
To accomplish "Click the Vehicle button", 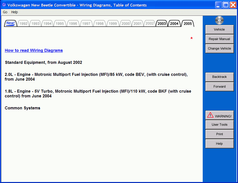I will tap(219, 30).
